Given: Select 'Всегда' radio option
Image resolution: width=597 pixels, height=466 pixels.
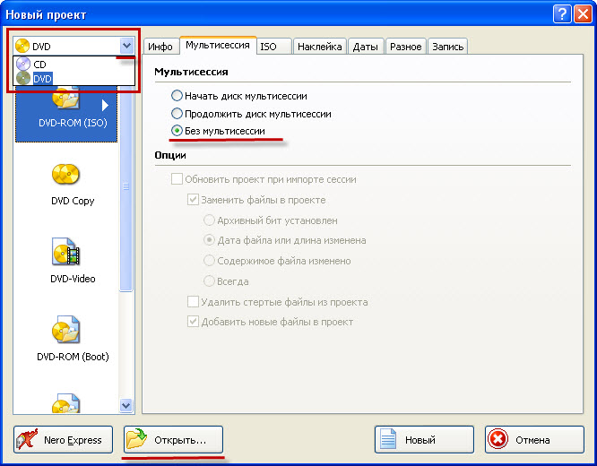Looking at the screenshot, I should (x=209, y=281).
